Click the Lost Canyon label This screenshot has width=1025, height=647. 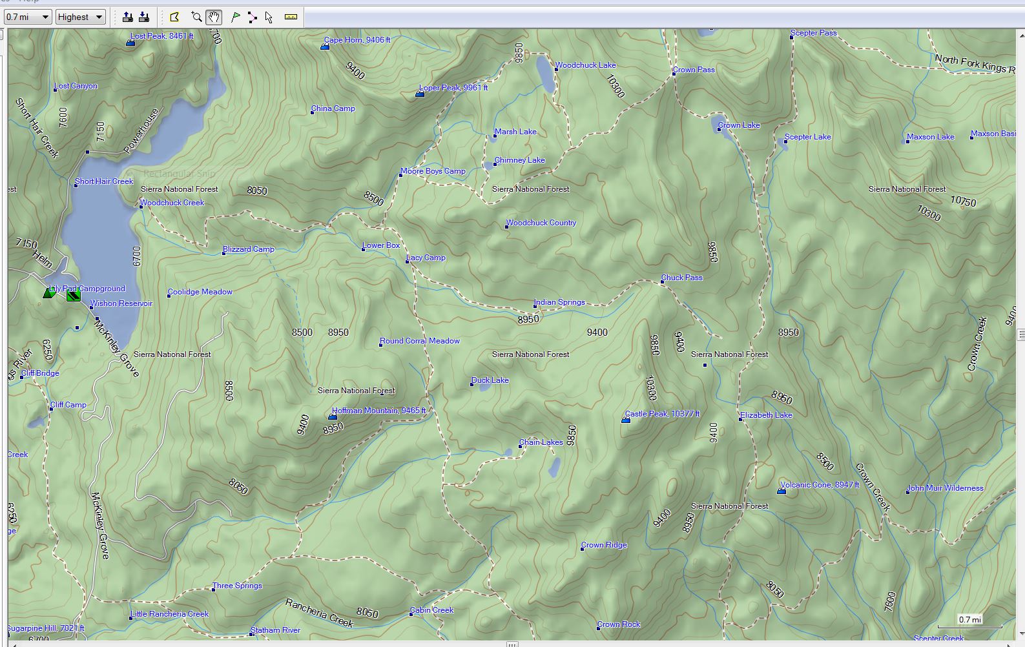76,86
